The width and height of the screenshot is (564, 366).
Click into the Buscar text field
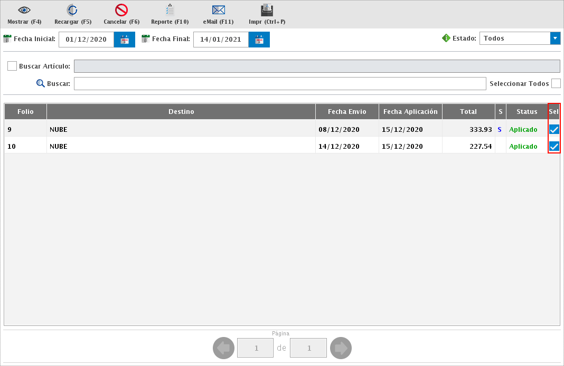tap(279, 83)
